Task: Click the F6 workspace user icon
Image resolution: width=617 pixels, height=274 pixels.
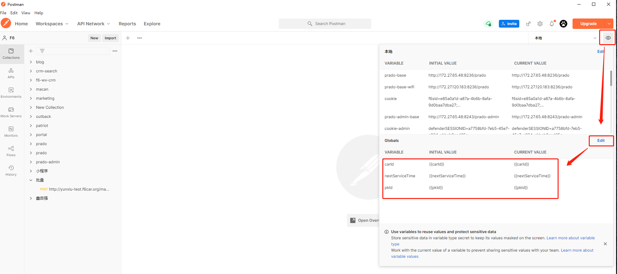Action: (x=5, y=38)
